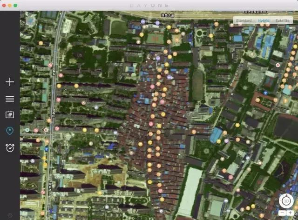Zoom in with the map plus button
Image resolution: width=298 pixels, height=220 pixels.
(x=290, y=213)
